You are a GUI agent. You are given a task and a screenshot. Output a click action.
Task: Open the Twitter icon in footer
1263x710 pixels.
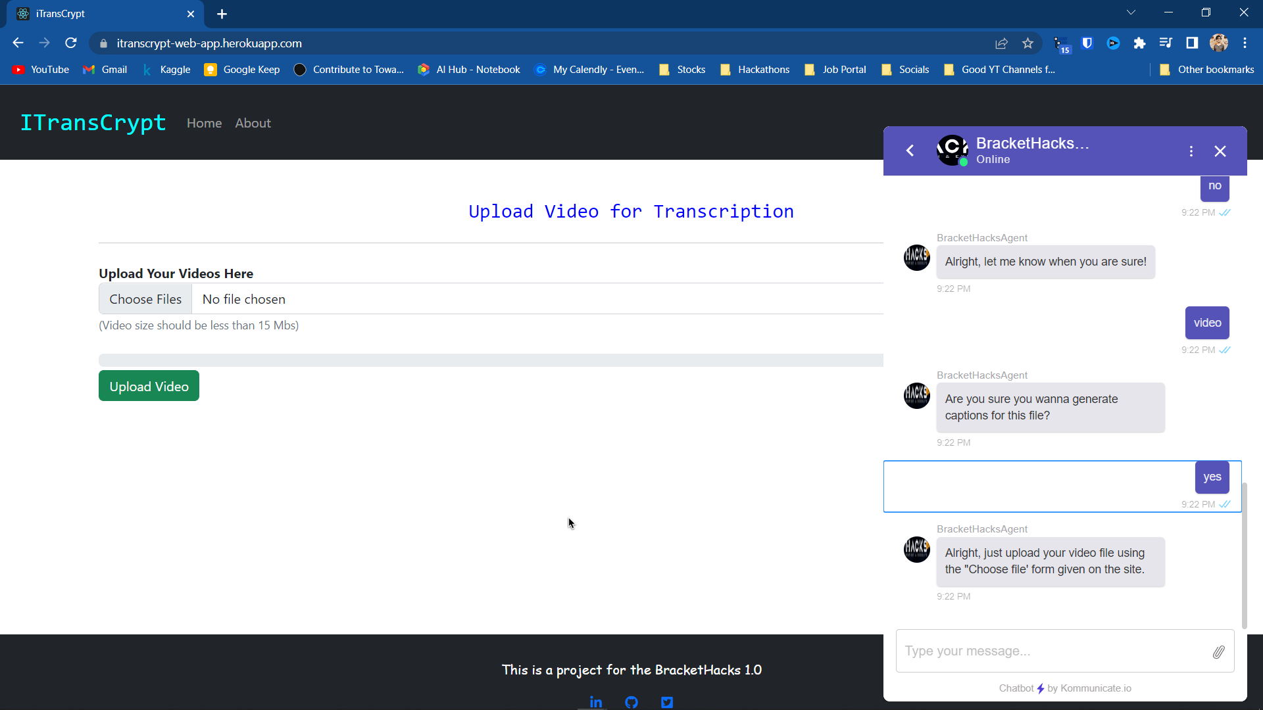pos(666,701)
